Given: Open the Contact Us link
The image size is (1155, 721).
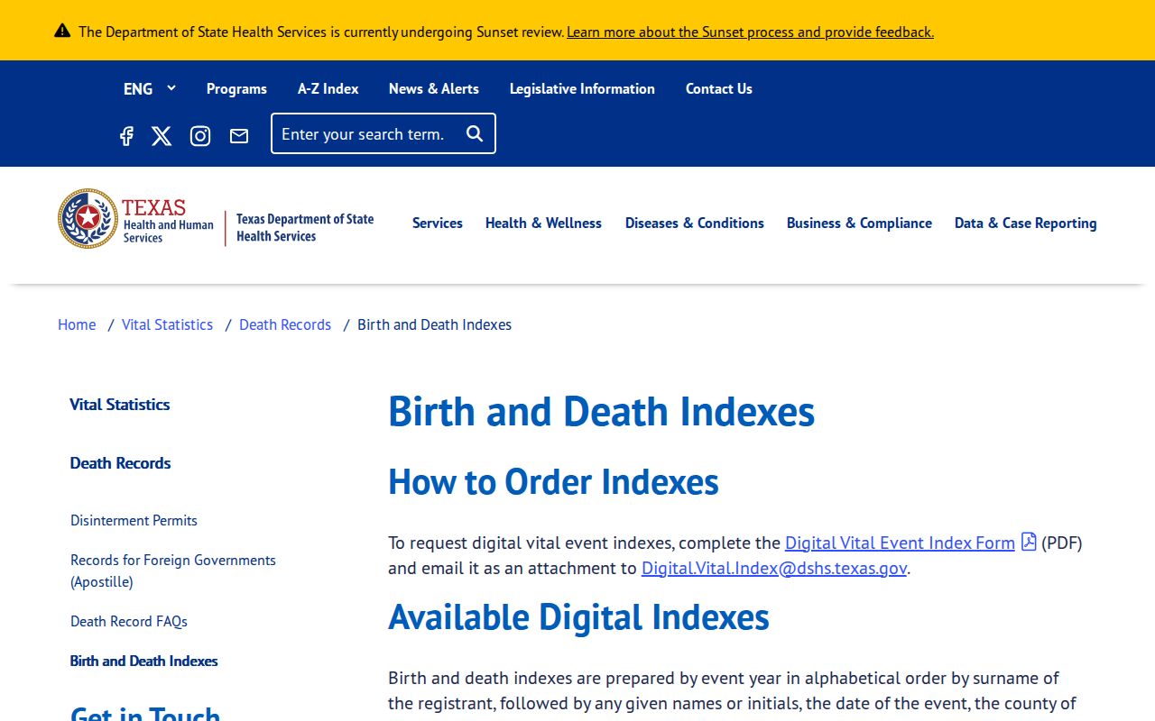Looking at the screenshot, I should 719,88.
